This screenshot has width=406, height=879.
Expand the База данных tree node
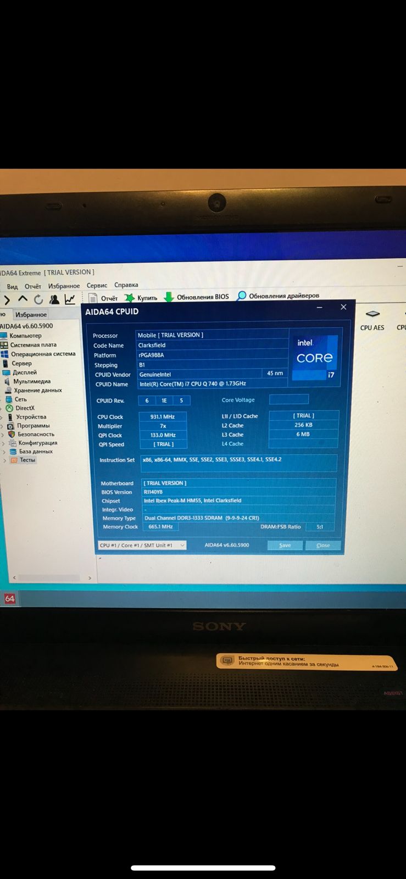[x=4, y=452]
